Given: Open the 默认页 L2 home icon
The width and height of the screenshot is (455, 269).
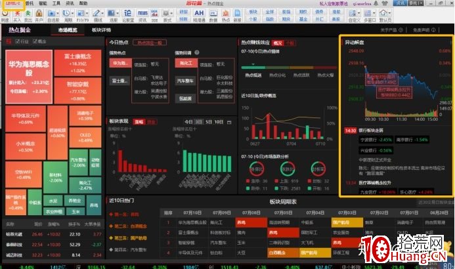Looking at the screenshot, I should tap(383, 13).
